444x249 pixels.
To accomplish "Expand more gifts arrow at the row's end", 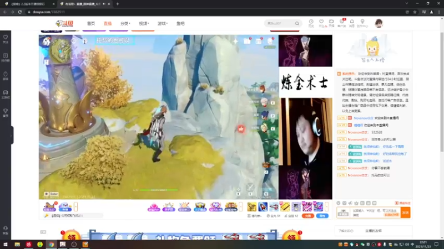I will (327, 206).
